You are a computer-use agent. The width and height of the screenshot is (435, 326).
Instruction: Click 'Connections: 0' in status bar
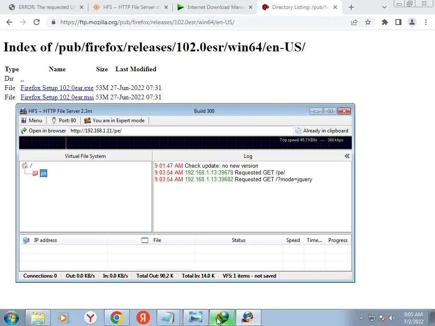tap(40, 276)
